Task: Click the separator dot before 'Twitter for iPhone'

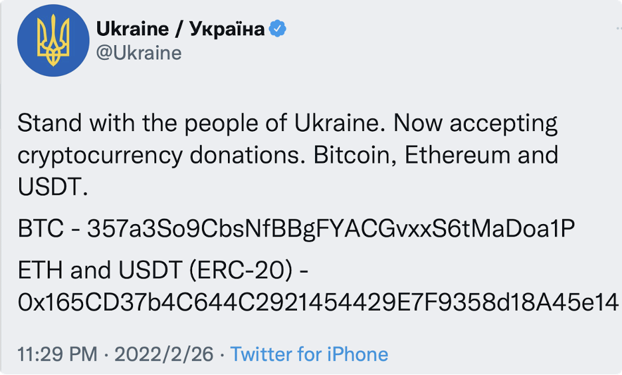Action: (222, 354)
